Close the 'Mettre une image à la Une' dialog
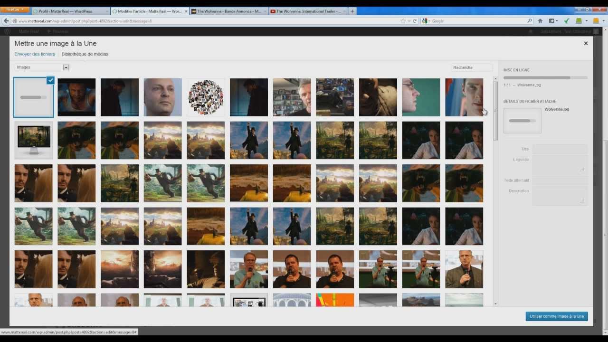 click(x=586, y=43)
